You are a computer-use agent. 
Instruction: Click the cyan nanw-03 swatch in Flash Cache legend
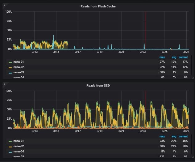click(x=10, y=73)
